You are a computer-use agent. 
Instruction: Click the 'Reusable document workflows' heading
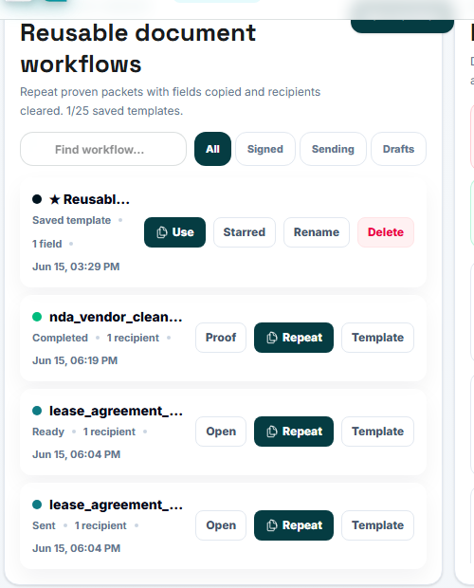click(x=137, y=48)
